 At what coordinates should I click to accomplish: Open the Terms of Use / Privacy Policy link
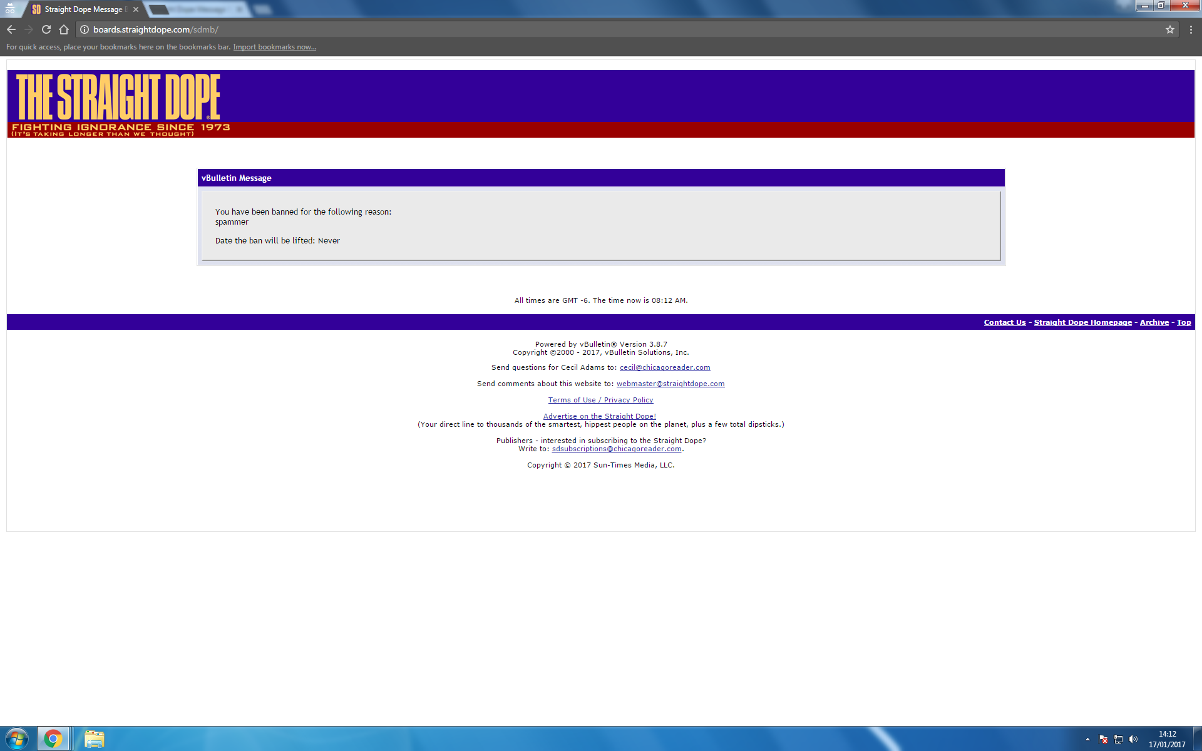600,400
